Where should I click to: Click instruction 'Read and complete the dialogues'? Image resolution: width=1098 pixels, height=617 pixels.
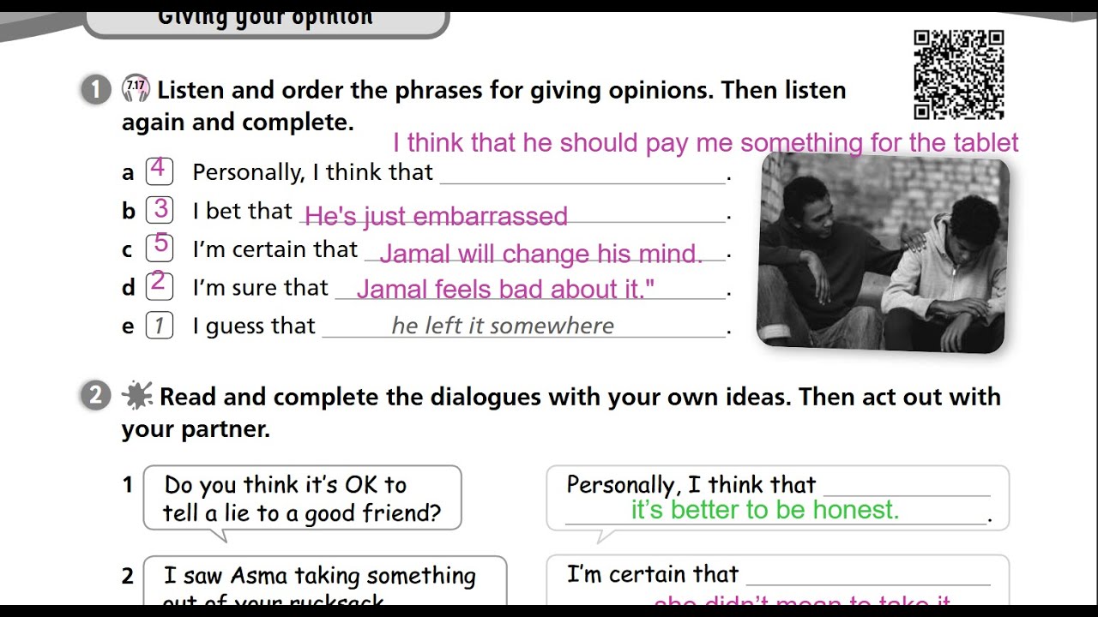pyautogui.click(x=562, y=412)
